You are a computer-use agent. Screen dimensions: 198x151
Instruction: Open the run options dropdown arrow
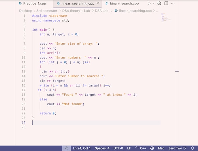pyautogui.click(x=153, y=3)
